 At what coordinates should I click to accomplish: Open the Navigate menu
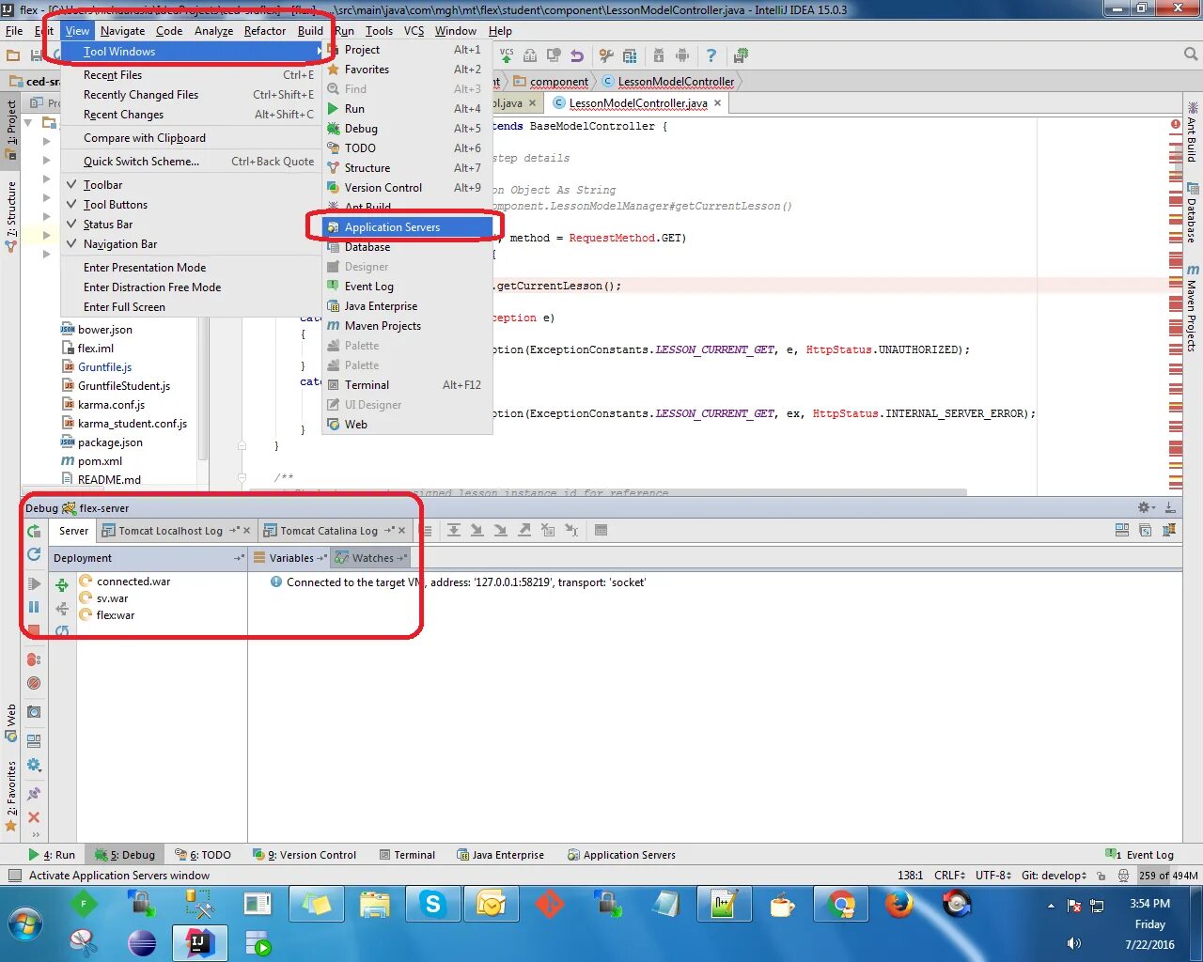tap(122, 31)
